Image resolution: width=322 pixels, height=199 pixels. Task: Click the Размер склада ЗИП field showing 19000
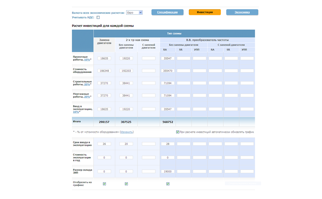168,171
